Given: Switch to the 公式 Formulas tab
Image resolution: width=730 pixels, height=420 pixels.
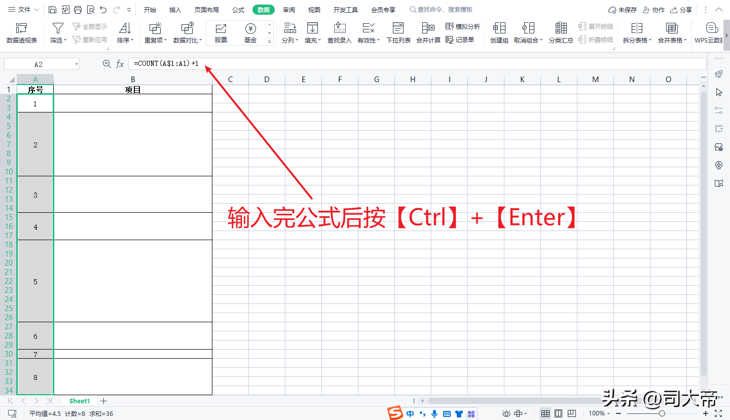Looking at the screenshot, I should point(238,10).
